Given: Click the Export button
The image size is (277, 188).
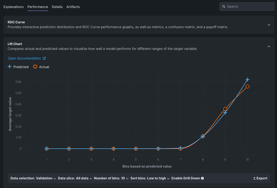Looking at the screenshot, I should (x=260, y=178).
